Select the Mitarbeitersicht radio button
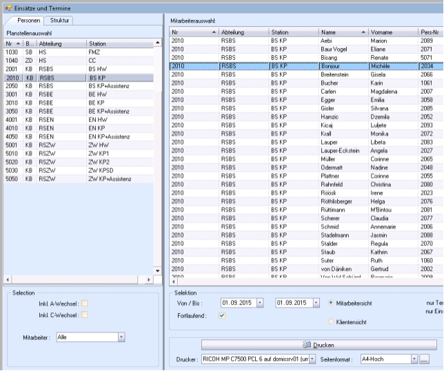The image size is (444, 371). tap(331, 303)
